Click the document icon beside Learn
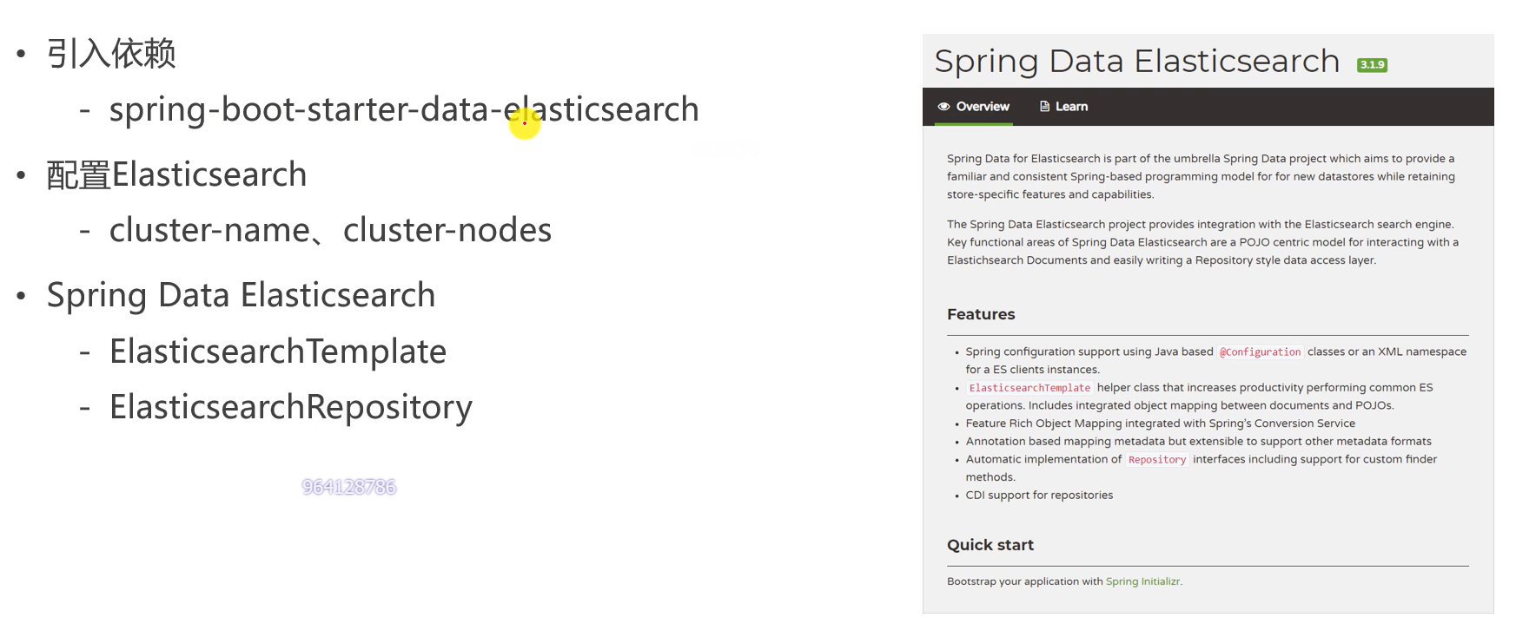1516x624 pixels. click(1044, 107)
